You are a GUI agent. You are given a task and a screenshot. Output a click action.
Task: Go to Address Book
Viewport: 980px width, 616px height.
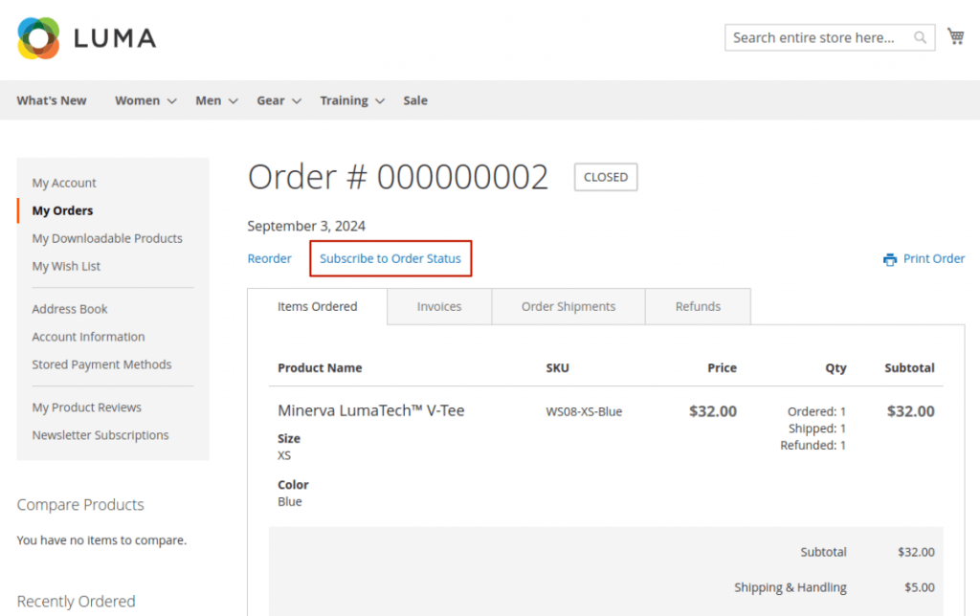(69, 309)
